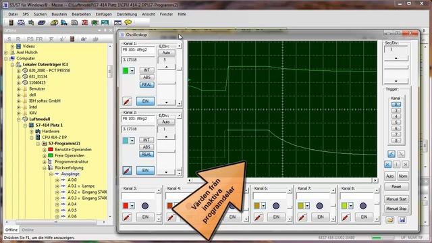432x243 pixels.
Task: Switch to the Online tab
Action: 28,230
